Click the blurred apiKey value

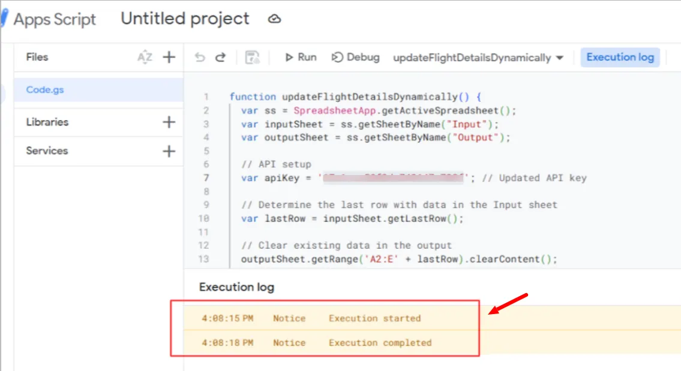coord(393,178)
